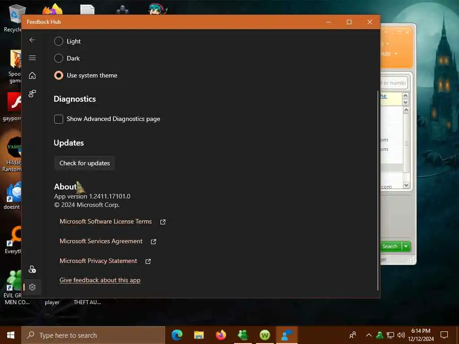
Task: Open the green W app on the taskbar
Action: pos(265,335)
